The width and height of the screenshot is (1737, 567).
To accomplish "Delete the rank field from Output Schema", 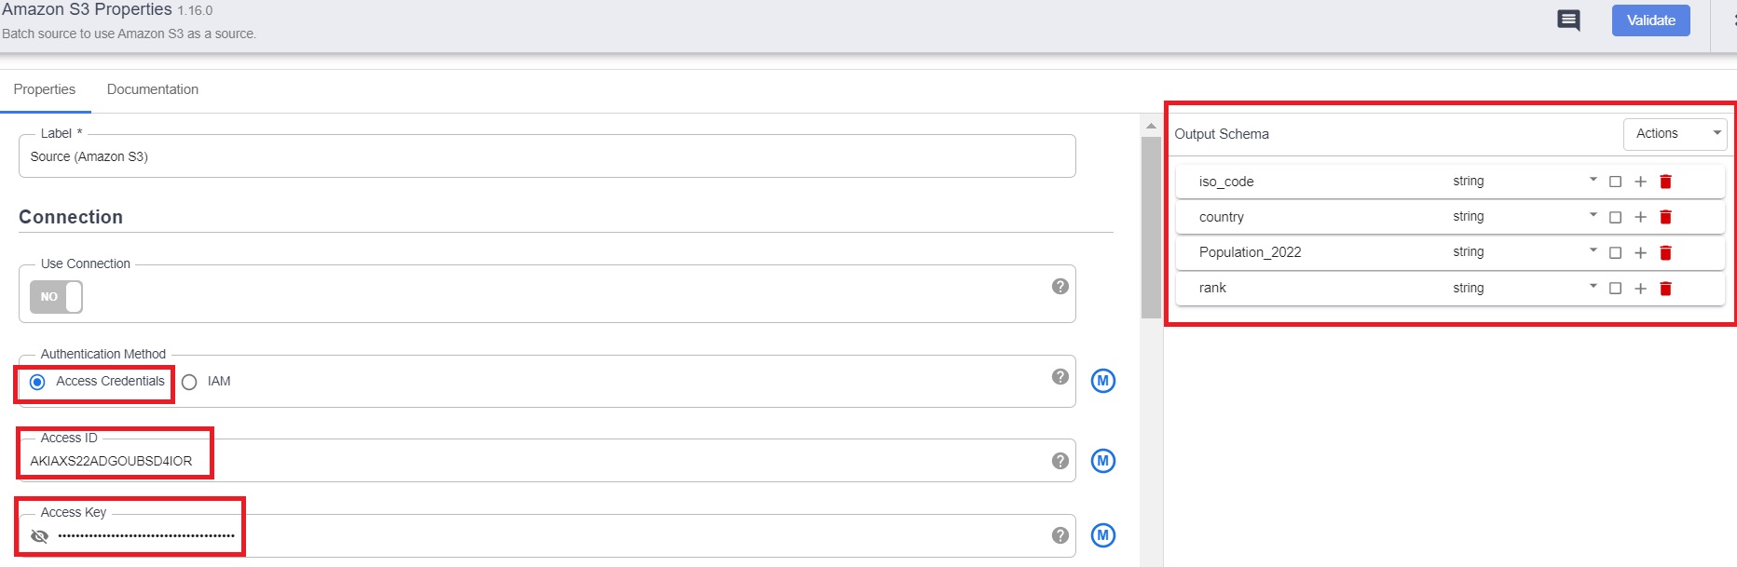I will tap(1666, 288).
